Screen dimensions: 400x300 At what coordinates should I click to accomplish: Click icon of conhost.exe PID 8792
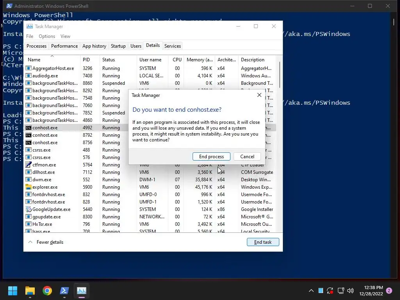[28, 135]
